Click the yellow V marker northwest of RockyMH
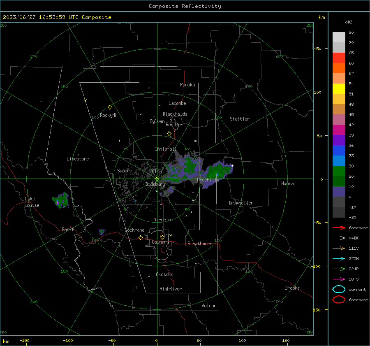370x346 pixels. (x=86, y=100)
